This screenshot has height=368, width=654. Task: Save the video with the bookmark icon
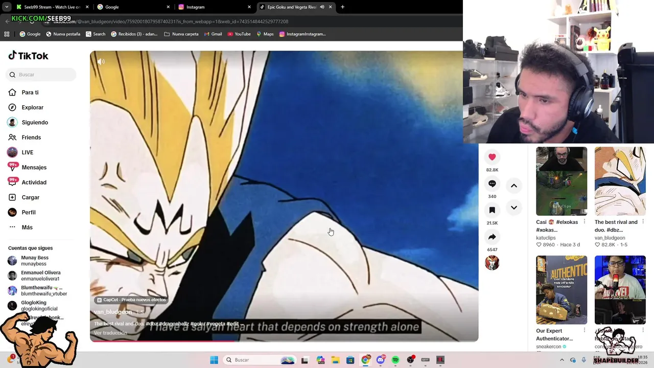point(492,210)
